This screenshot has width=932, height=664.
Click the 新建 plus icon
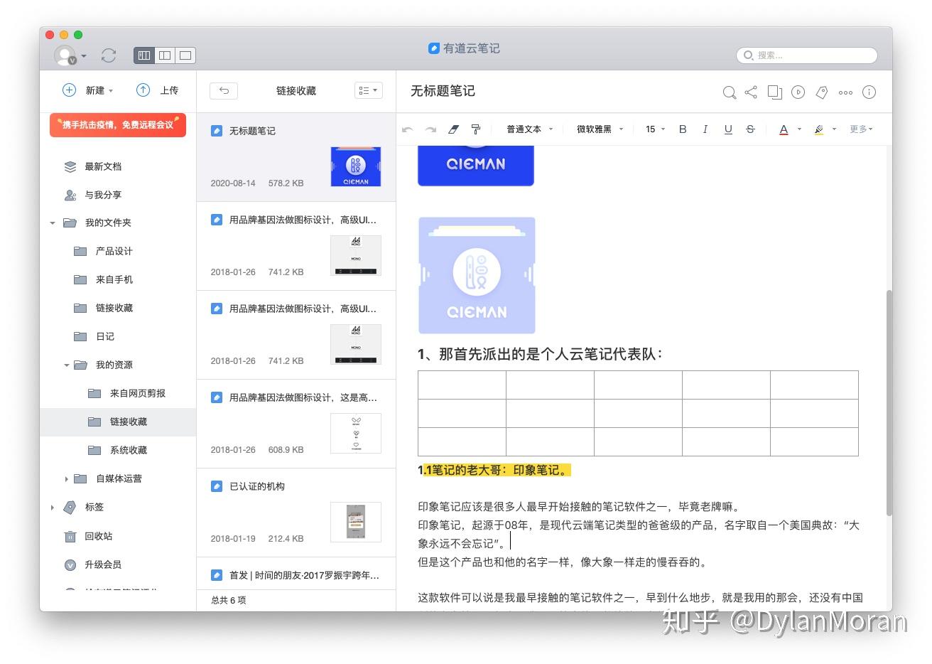[70, 90]
